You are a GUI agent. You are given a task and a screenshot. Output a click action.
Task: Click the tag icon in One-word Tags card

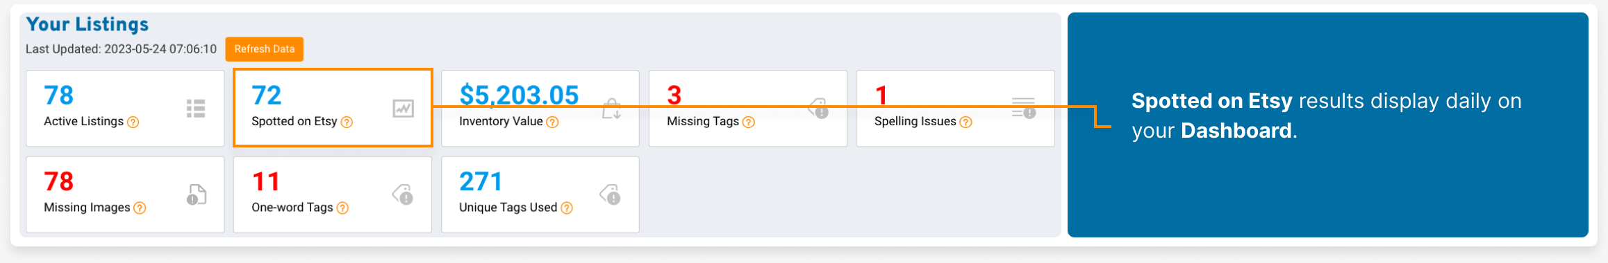pyautogui.click(x=403, y=194)
